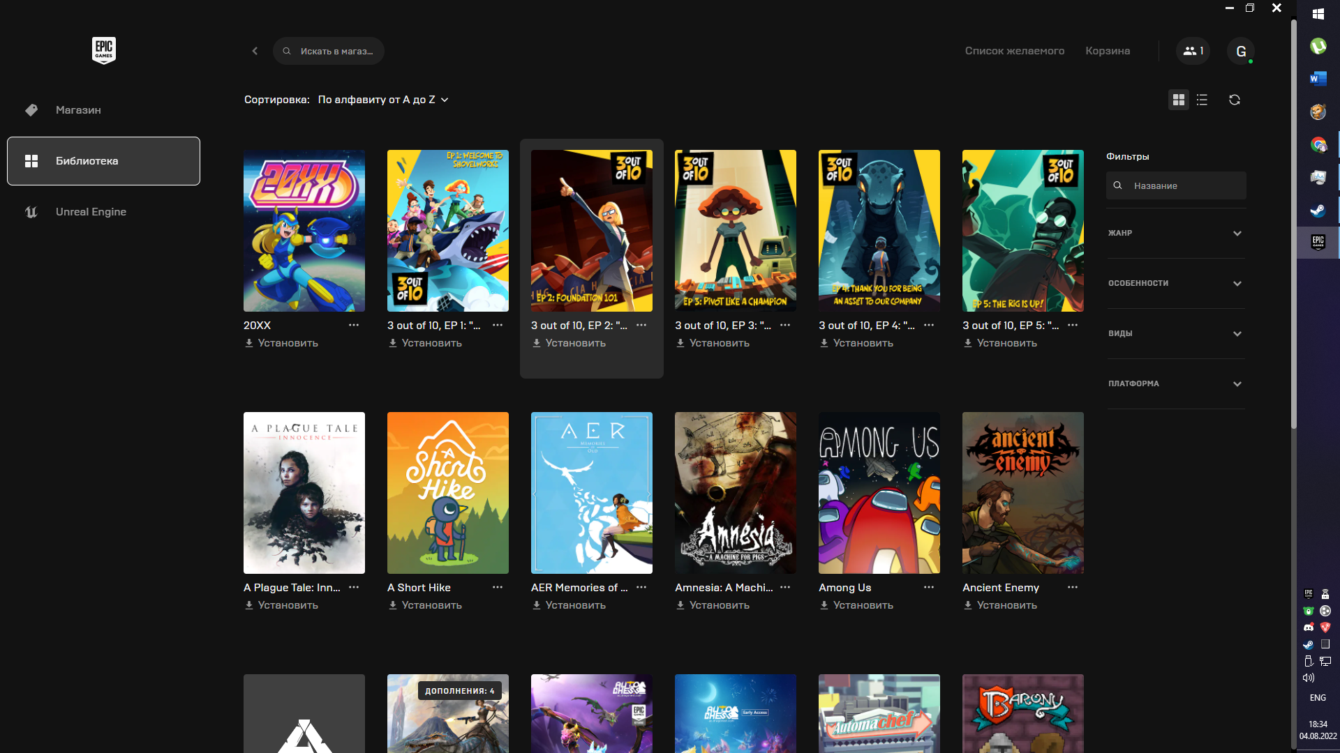Image resolution: width=1340 pixels, height=753 pixels.
Task: Open the Barony cover thumbnail
Action: [x=1023, y=713]
